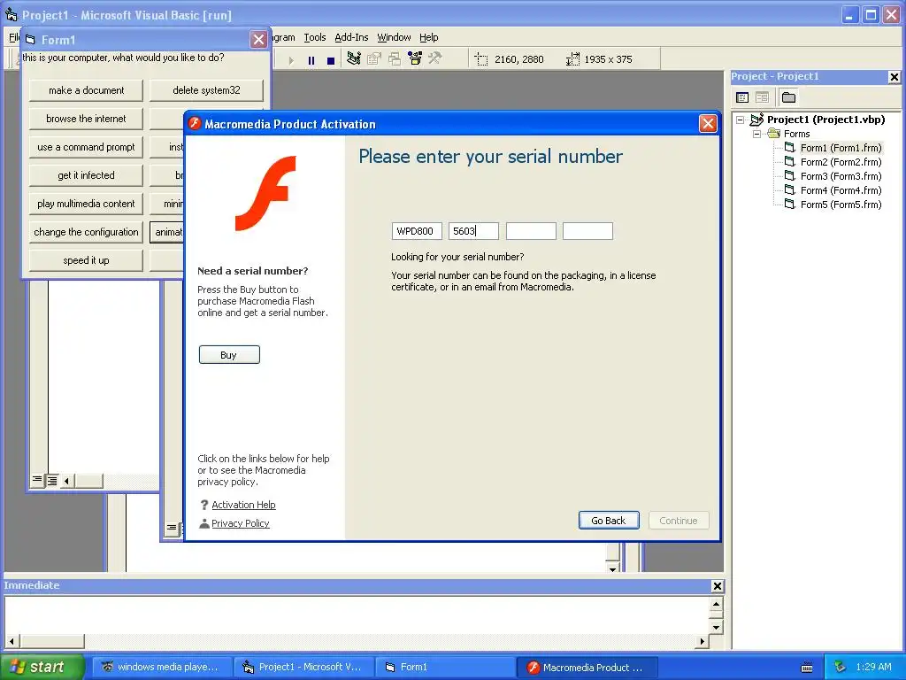The image size is (906, 680).
Task: Click 'make a document' button in Form1
Action: pos(86,90)
